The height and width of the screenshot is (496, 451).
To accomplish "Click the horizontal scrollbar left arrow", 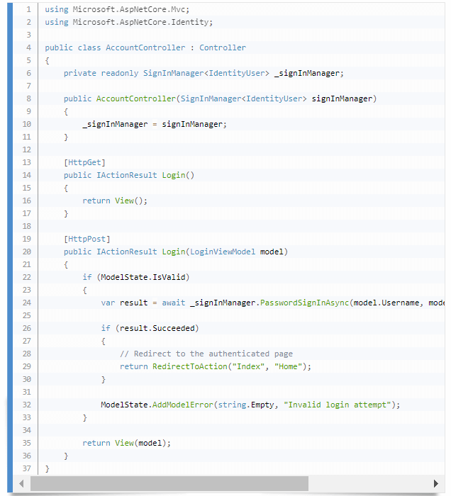I will [x=21, y=483].
